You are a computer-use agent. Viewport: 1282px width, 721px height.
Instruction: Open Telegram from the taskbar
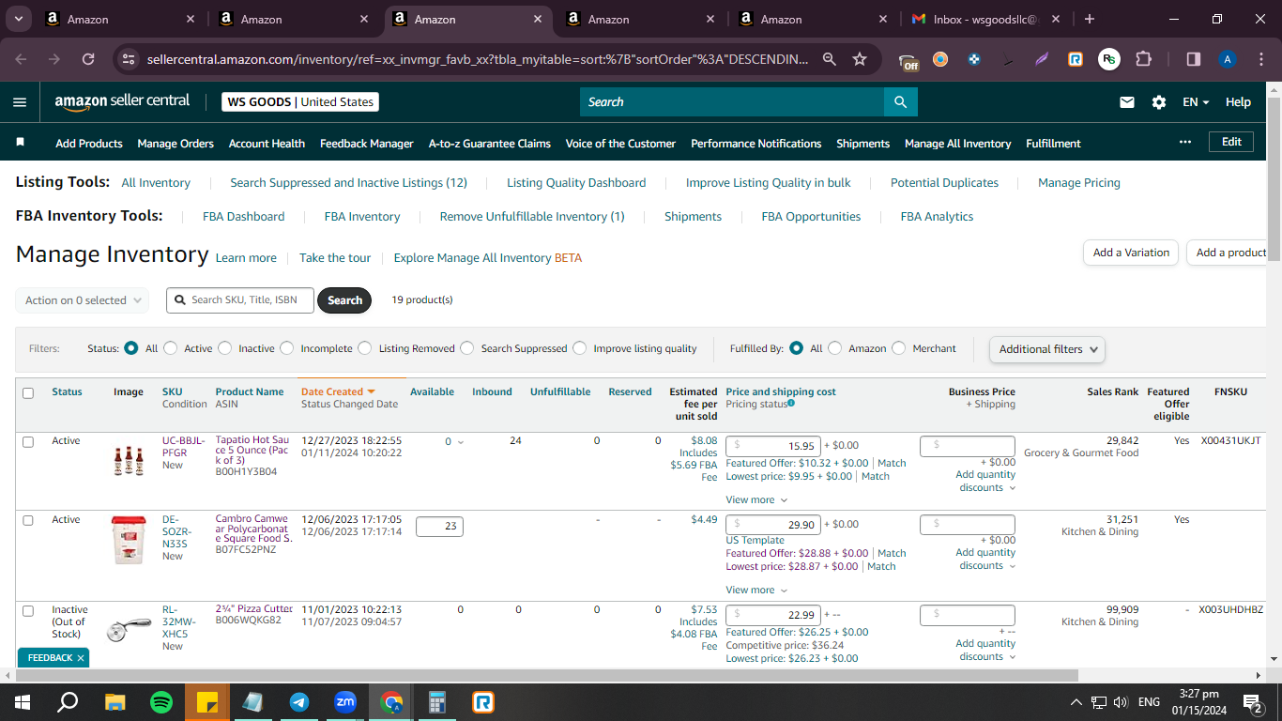[299, 702]
